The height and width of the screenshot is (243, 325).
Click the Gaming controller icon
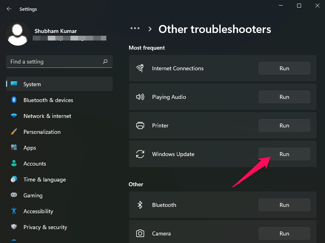pyautogui.click(x=14, y=195)
